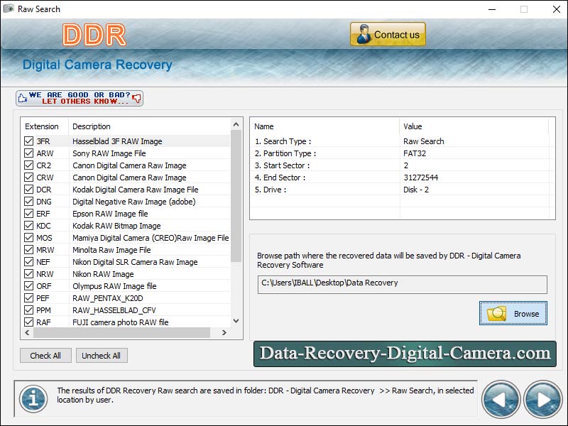
Task: Select 'FUJI camera photo RAW file' row
Action: coord(127,322)
